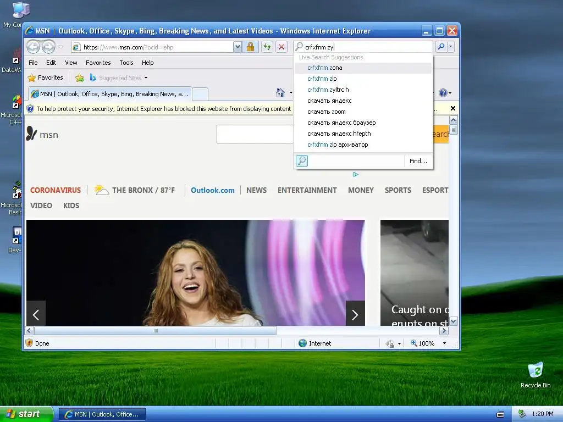Click the vertical scrollbar up arrow

[454, 120]
